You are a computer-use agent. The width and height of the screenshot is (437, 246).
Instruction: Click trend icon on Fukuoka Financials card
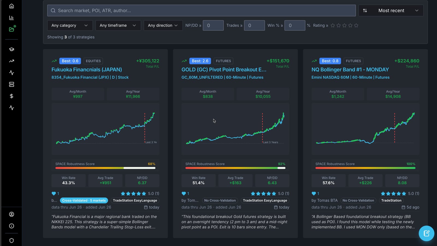[x=54, y=61]
